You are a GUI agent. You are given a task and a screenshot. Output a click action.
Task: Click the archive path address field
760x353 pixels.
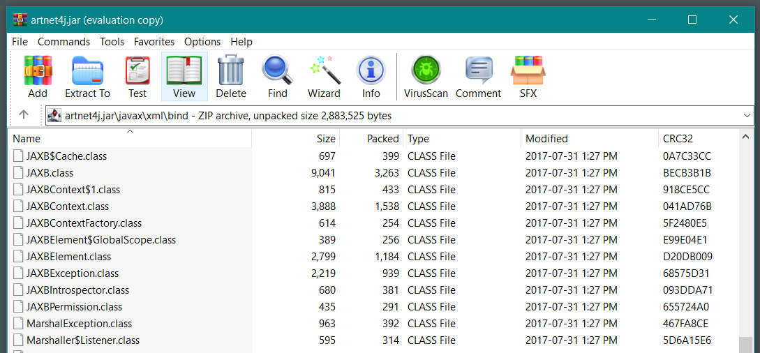(401, 116)
